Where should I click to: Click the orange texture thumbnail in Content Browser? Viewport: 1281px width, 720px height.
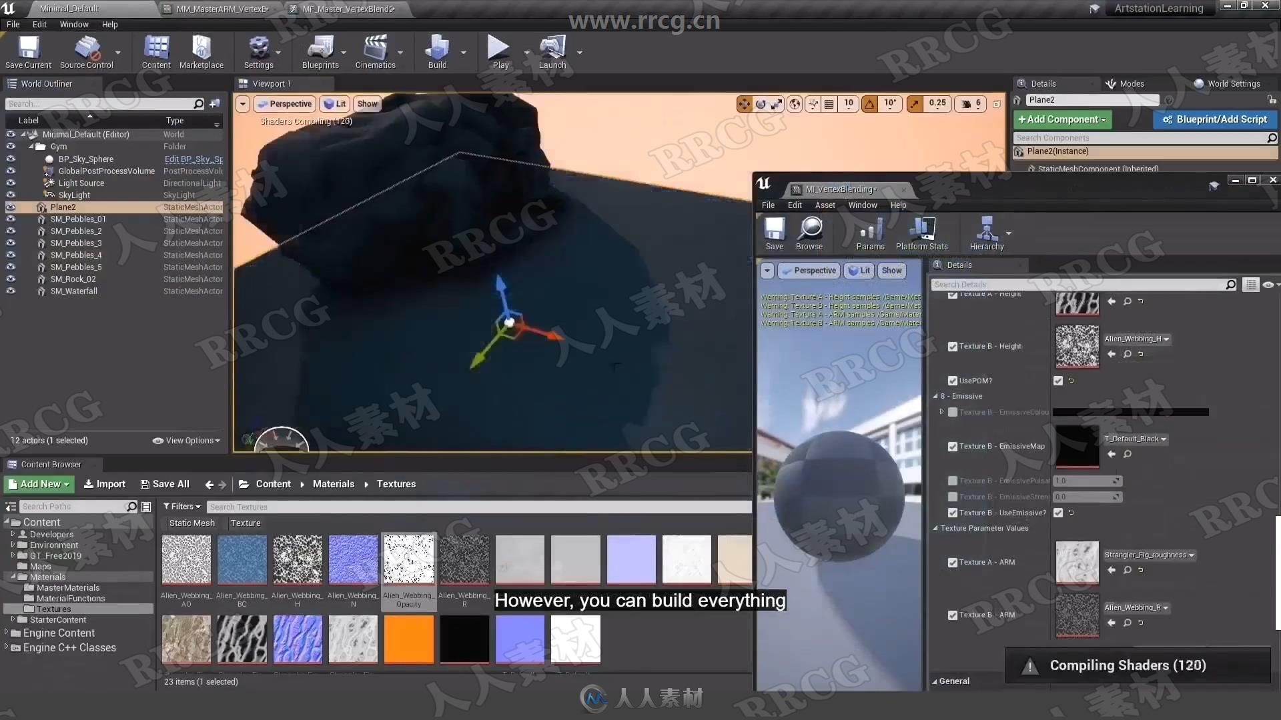[408, 638]
